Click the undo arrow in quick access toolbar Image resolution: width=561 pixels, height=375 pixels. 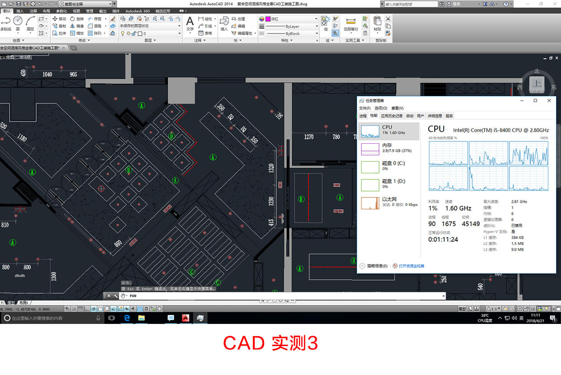[x=40, y=4]
